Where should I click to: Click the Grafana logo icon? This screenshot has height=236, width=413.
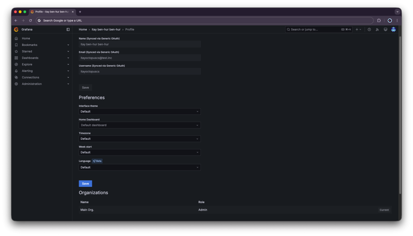point(16,29)
